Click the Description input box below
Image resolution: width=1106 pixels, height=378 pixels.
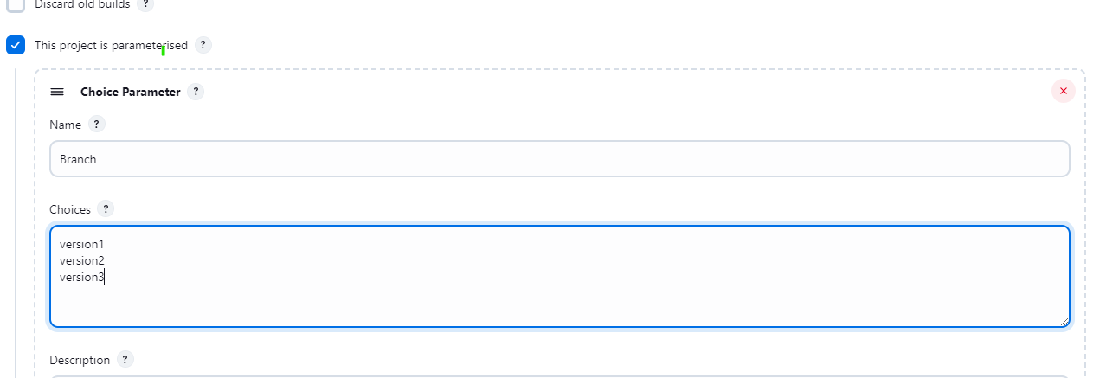pyautogui.click(x=560, y=376)
